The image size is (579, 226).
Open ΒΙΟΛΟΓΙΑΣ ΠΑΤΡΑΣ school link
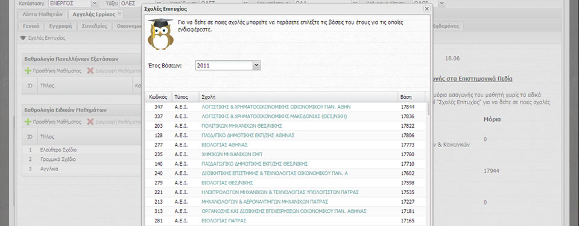coord(224,221)
